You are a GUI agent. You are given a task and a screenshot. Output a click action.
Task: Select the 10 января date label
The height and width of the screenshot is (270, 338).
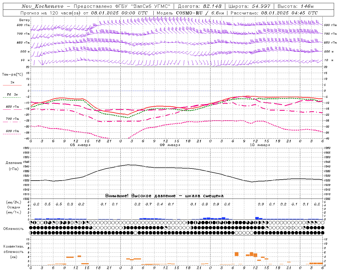(x=260, y=145)
